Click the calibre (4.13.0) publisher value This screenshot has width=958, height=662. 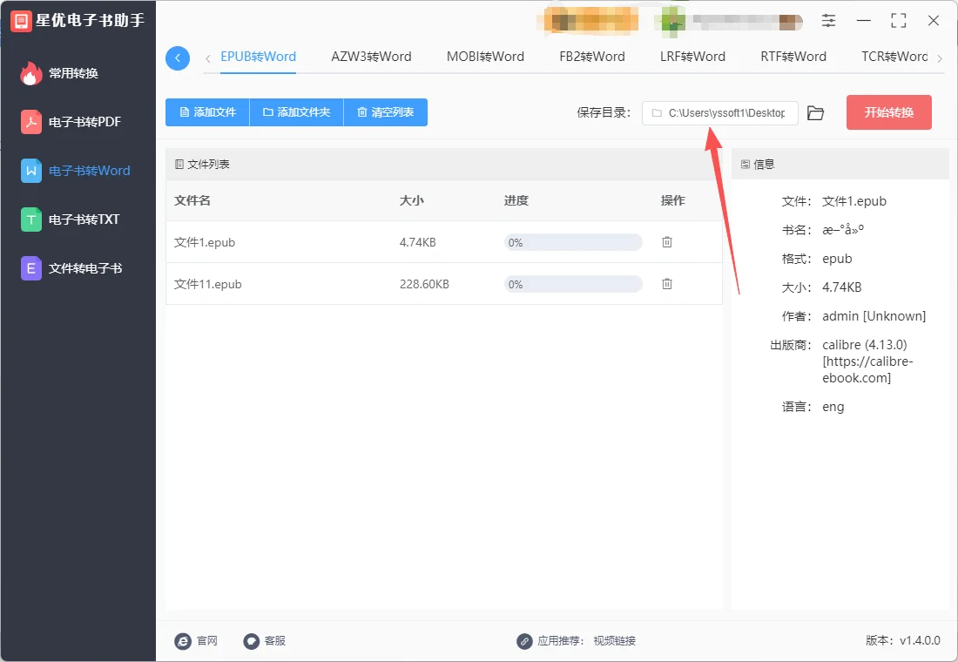867,361
